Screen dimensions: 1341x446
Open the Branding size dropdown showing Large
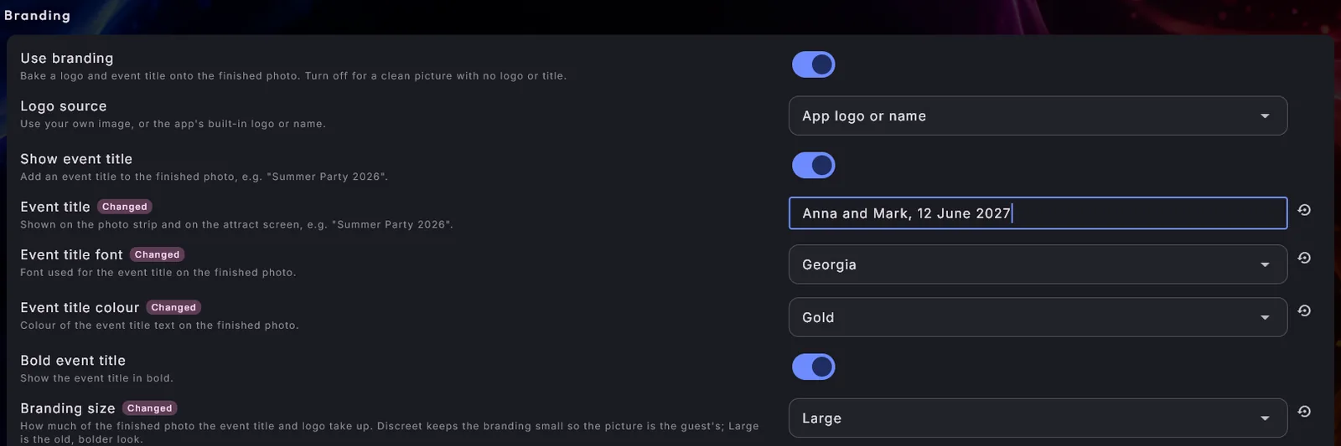[1038, 418]
